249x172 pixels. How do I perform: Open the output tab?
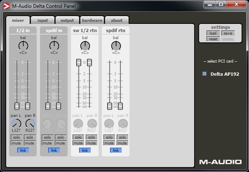click(67, 20)
